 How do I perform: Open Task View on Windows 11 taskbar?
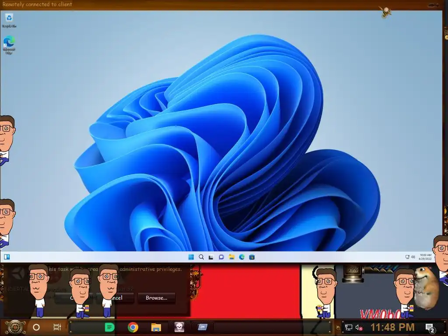(x=211, y=257)
